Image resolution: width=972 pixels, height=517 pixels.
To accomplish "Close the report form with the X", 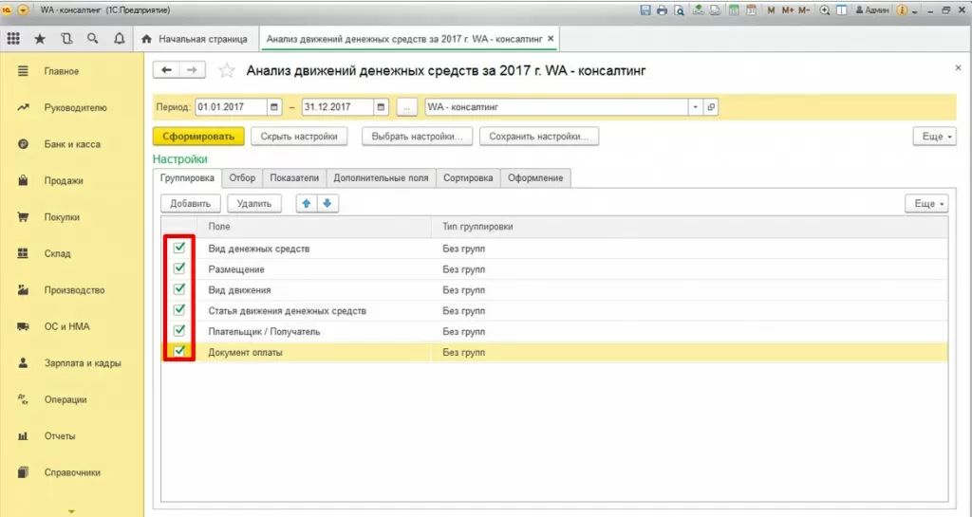I will coord(958,68).
